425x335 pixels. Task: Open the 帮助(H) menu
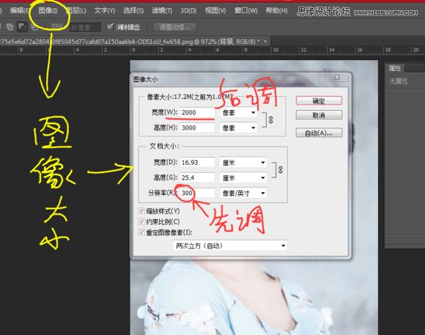(276, 10)
